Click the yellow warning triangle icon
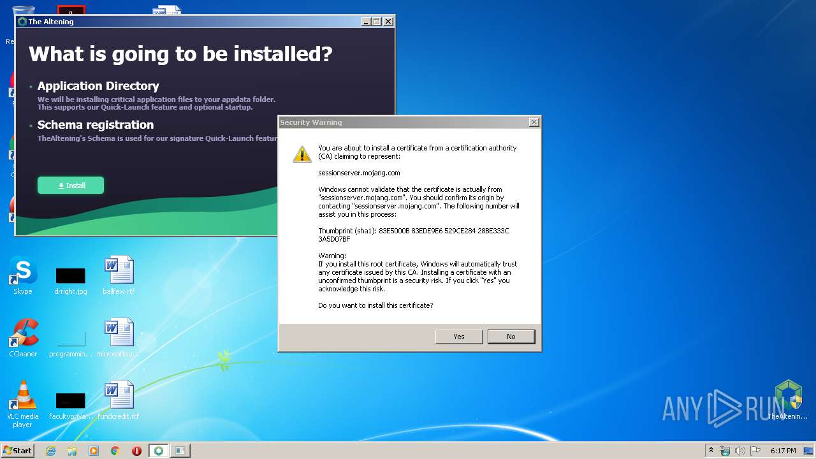Screen dimensions: 816x459 click(302, 154)
